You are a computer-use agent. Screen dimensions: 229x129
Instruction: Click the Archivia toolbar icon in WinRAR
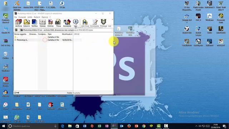coord(18,23)
